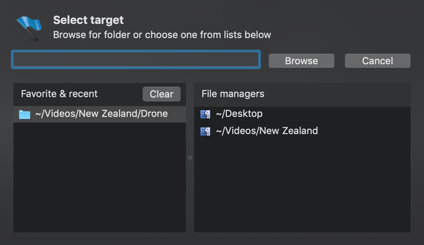This screenshot has height=245, width=424.
Task: Click the Finder icon next to ~/Videos/New Zealand
Action: point(205,131)
